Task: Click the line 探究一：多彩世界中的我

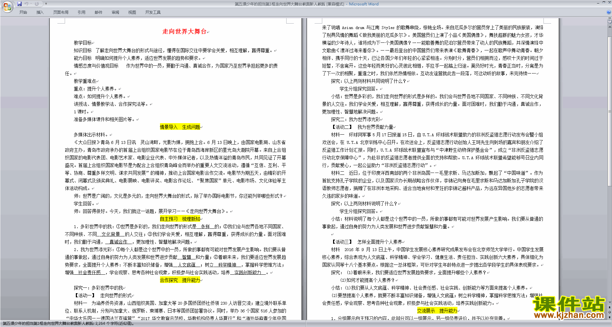Action: (x=98, y=288)
